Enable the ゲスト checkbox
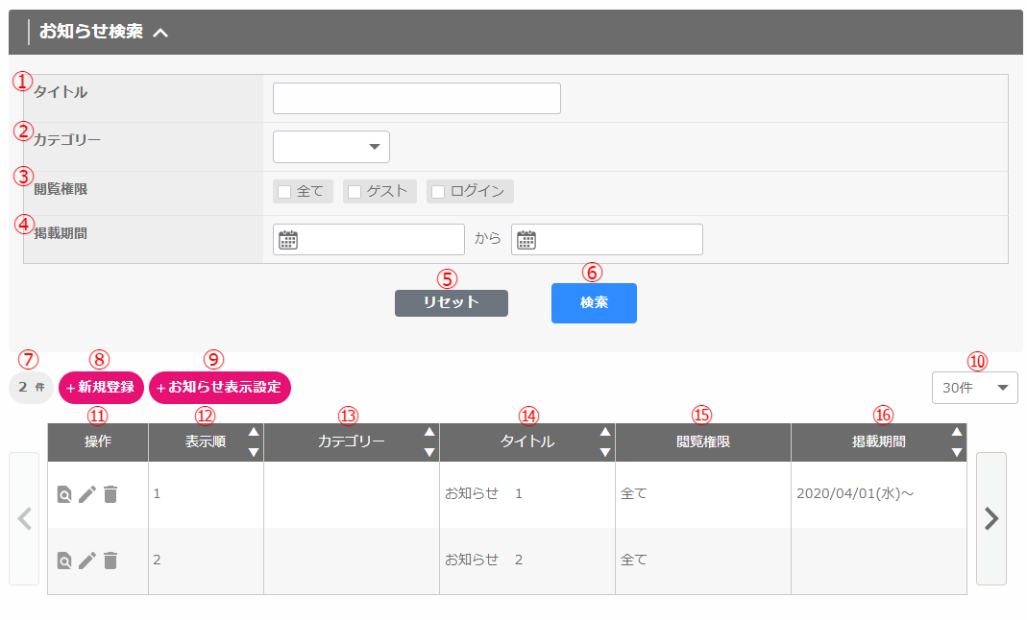1027x620 pixels. (355, 192)
